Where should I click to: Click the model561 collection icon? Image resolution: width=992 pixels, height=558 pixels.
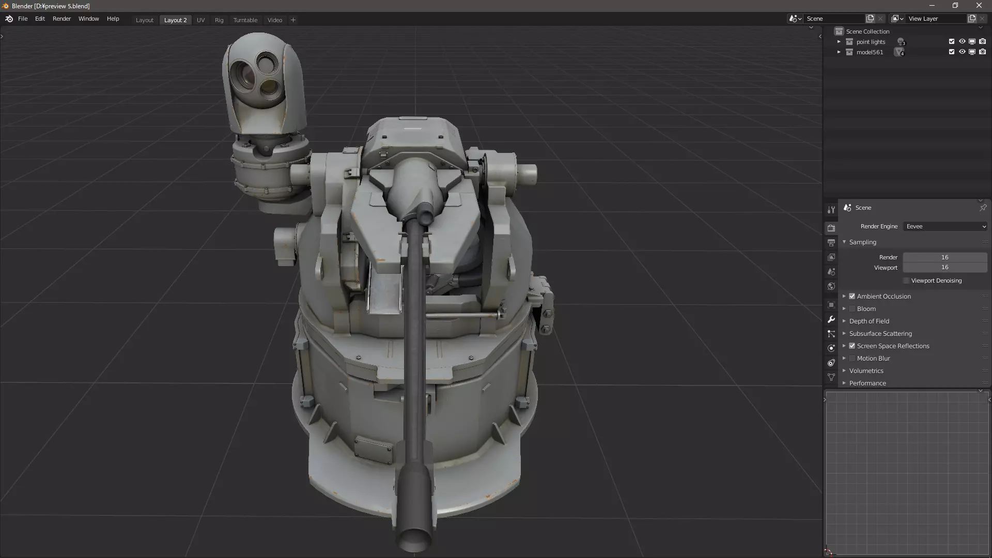[x=849, y=52]
